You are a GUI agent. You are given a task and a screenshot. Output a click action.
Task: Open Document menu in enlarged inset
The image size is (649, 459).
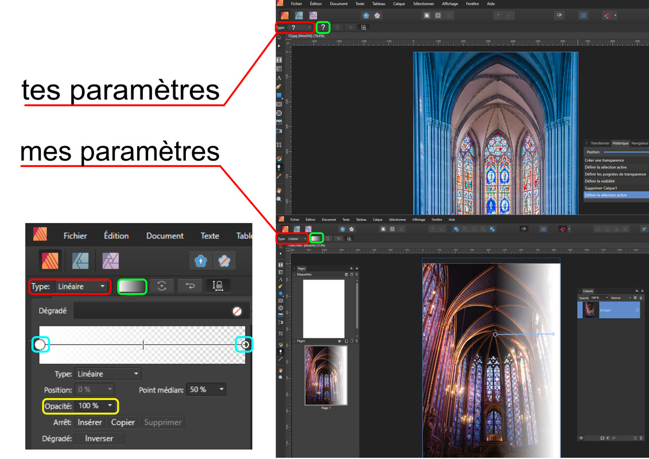[165, 236]
